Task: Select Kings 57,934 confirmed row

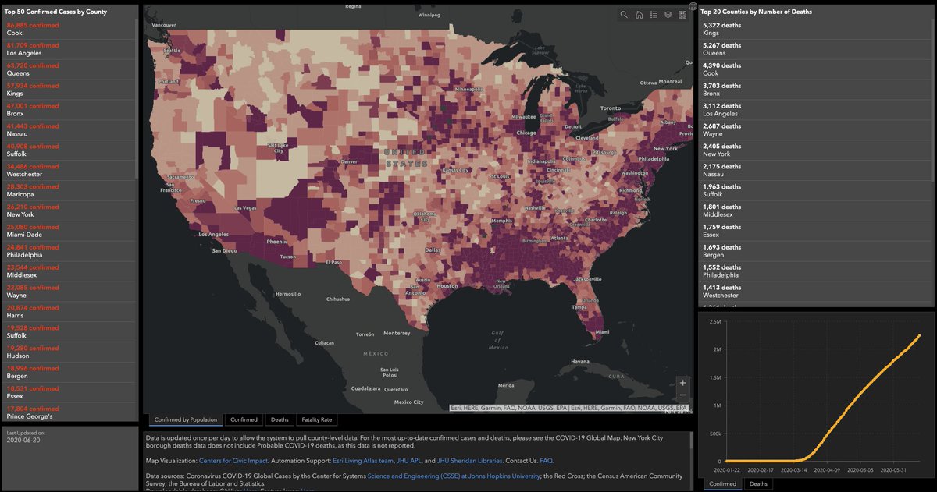Action: 69,90
